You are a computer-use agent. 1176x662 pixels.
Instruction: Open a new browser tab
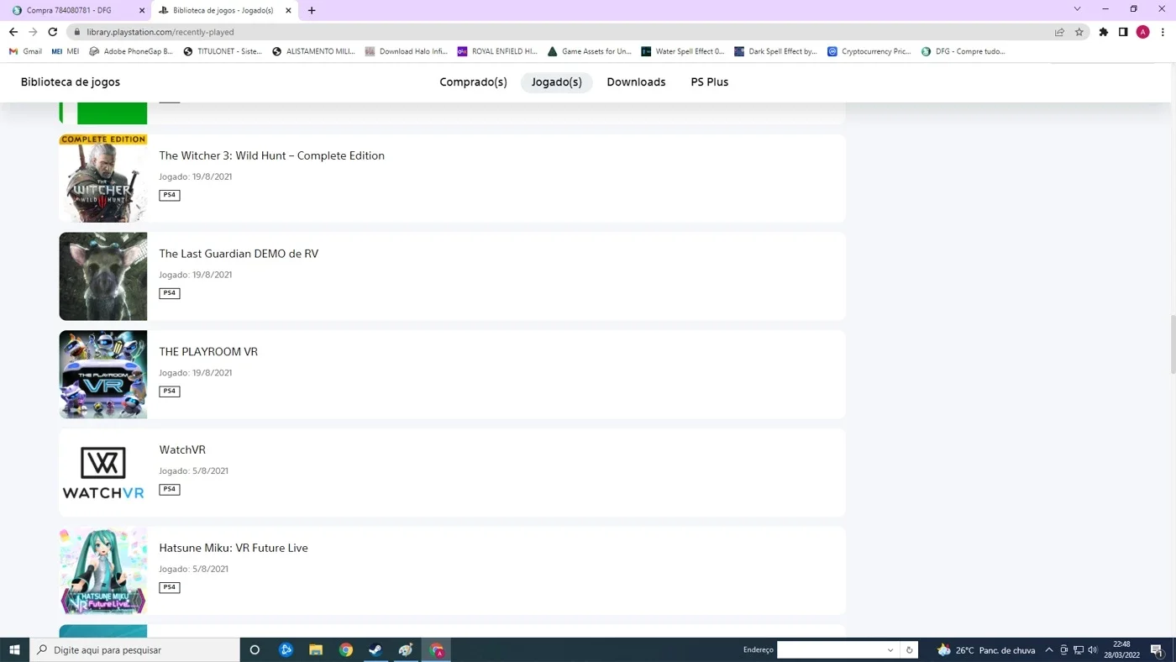click(x=312, y=10)
